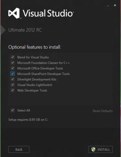The height and width of the screenshot is (157, 121).
Task: Toggle Microsoft Foundation Classes for C++ checkbox
Action: 13,63
